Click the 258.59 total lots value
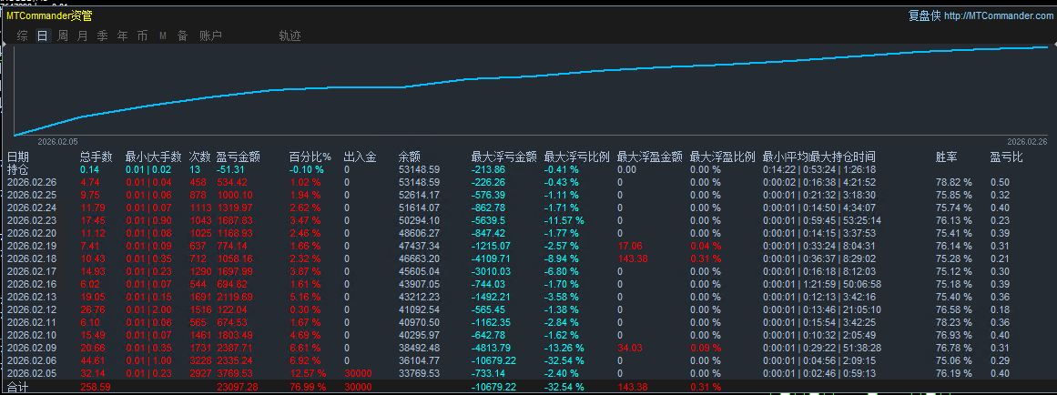 click(x=95, y=388)
